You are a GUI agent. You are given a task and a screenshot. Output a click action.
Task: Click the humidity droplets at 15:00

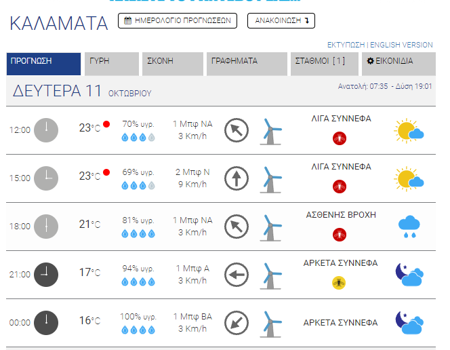[x=138, y=185]
